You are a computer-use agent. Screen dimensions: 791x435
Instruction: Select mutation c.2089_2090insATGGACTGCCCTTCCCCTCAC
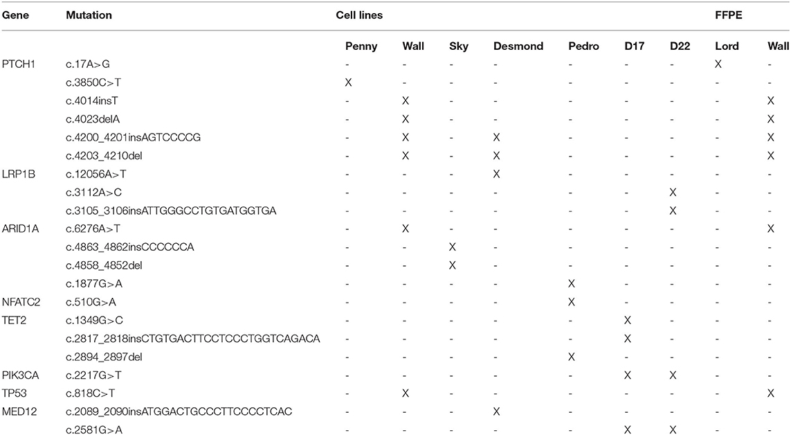tap(179, 411)
